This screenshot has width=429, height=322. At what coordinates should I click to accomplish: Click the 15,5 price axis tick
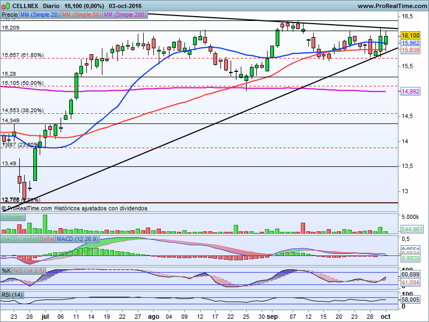(408, 66)
